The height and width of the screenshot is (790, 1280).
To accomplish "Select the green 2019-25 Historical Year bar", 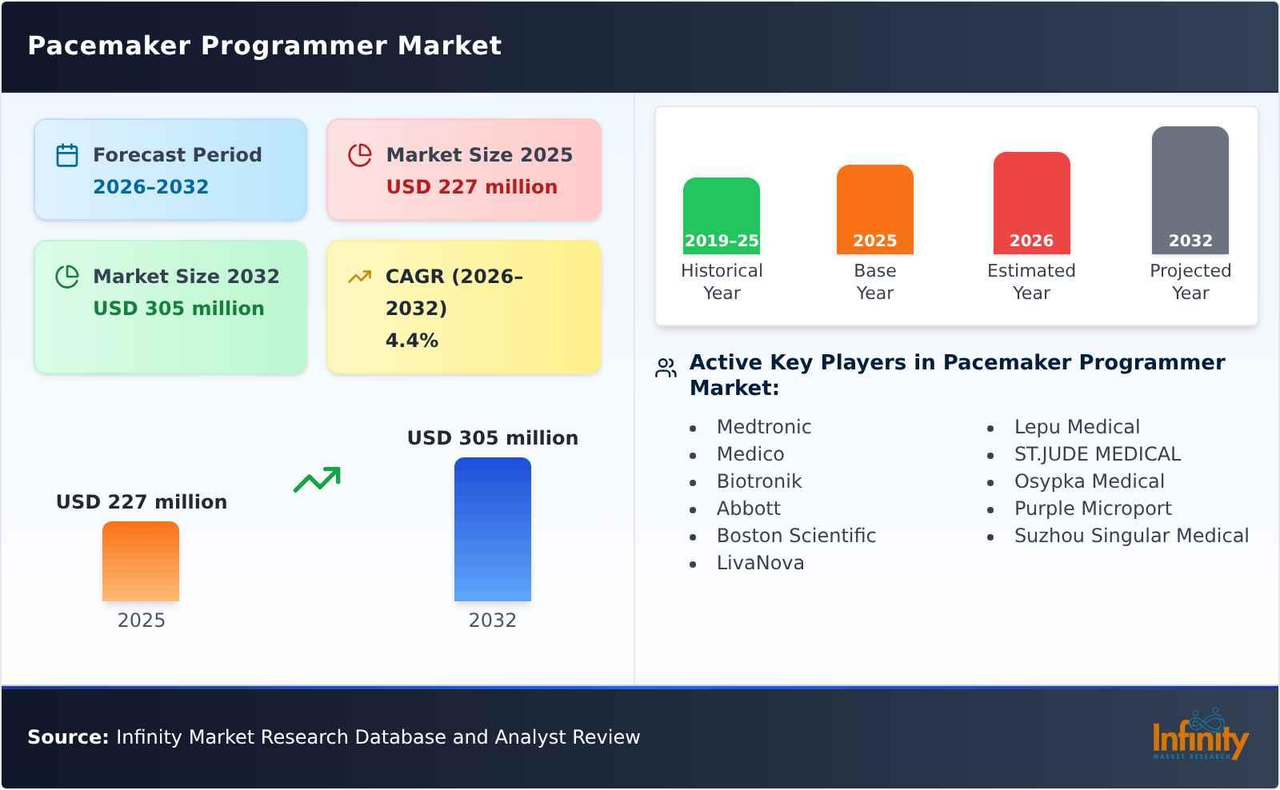I will pos(721,212).
